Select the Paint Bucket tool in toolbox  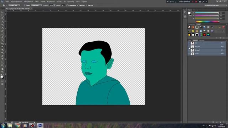(x=2, y=47)
